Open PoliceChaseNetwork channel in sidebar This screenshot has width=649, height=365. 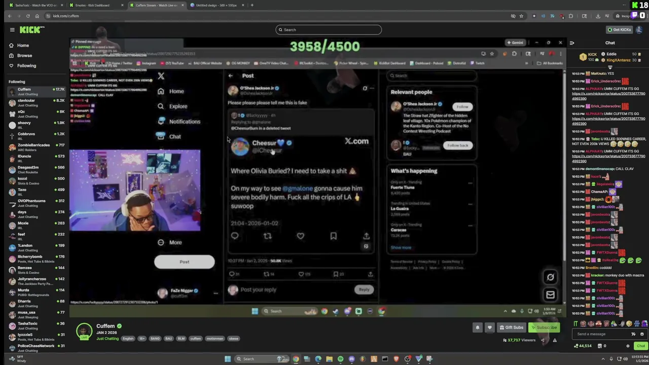[x=37, y=348]
